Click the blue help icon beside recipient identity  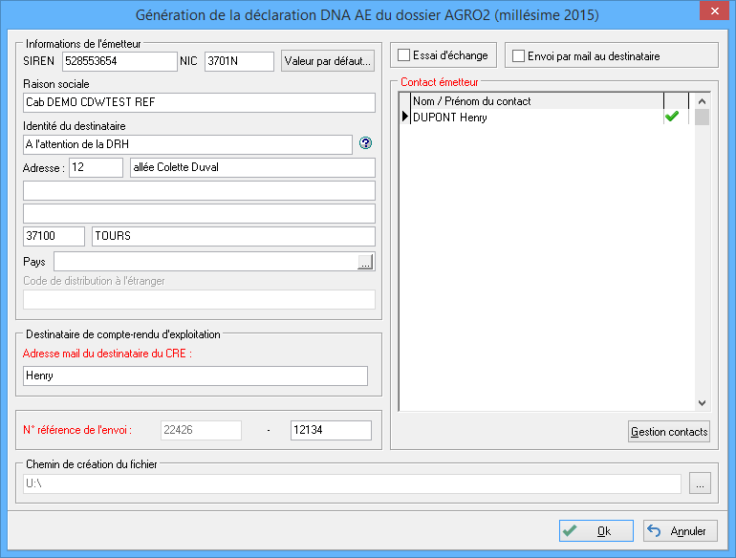[x=364, y=144]
